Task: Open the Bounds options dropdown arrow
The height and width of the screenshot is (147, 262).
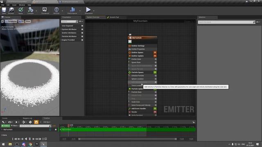Action: [62, 11]
